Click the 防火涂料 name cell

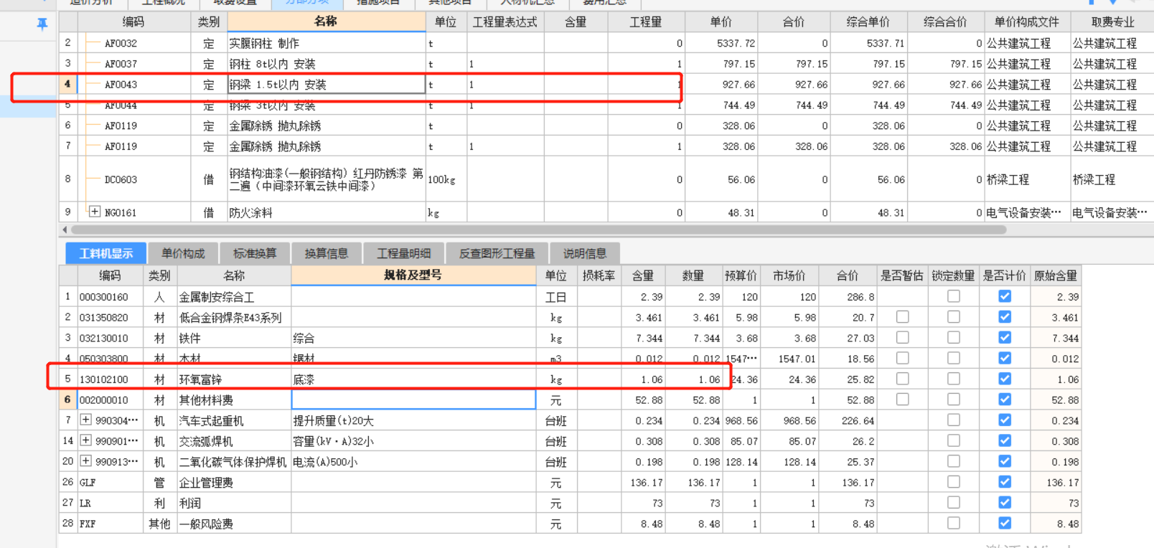(x=327, y=212)
